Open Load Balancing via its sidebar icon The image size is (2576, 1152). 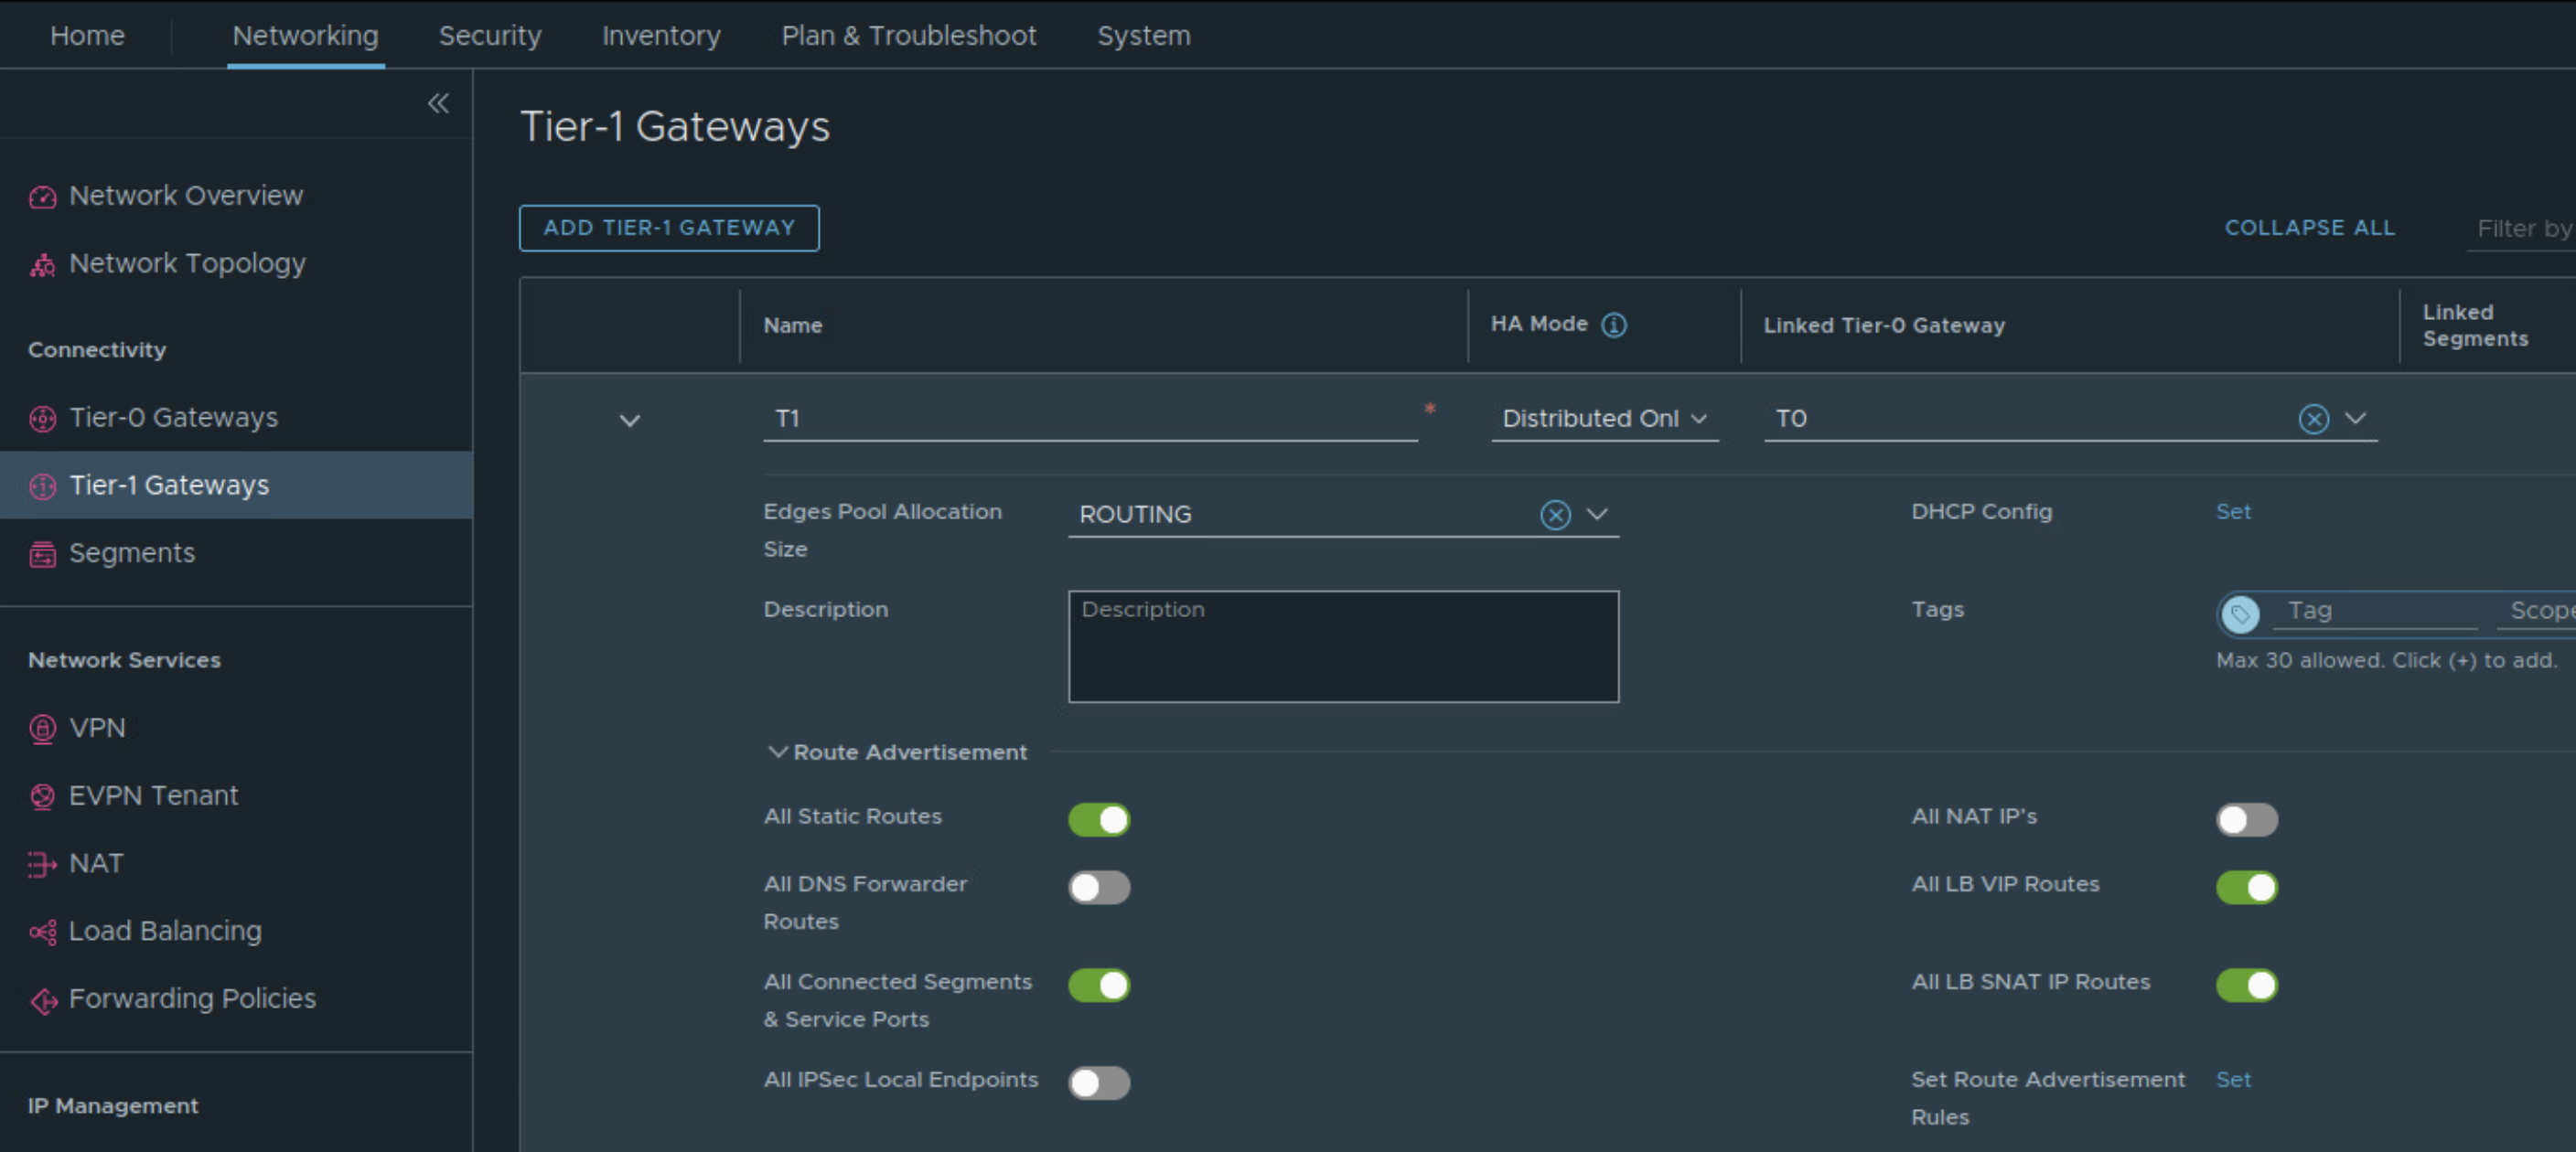tap(42, 933)
